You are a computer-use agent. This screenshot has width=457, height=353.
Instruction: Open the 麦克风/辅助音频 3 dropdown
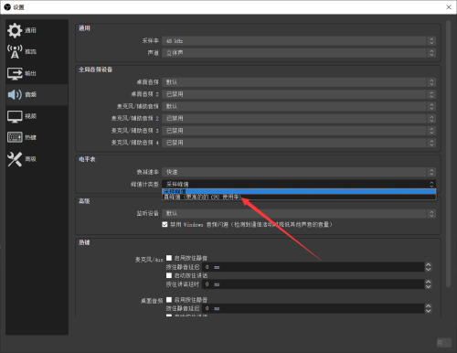(x=299, y=131)
